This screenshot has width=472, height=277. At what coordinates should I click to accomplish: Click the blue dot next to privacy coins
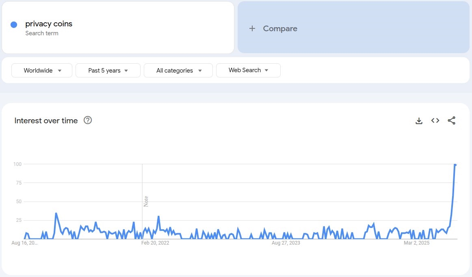(14, 25)
